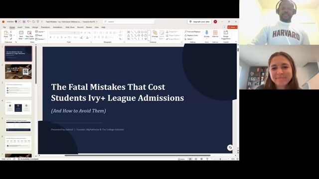Open the Shape Outline dropdown

[173, 35]
